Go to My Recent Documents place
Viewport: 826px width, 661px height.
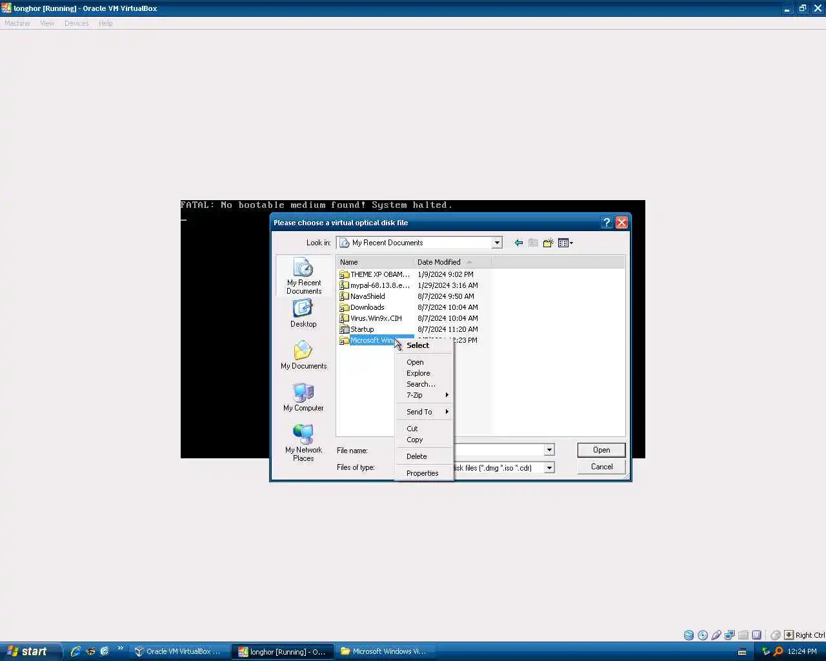(x=304, y=276)
